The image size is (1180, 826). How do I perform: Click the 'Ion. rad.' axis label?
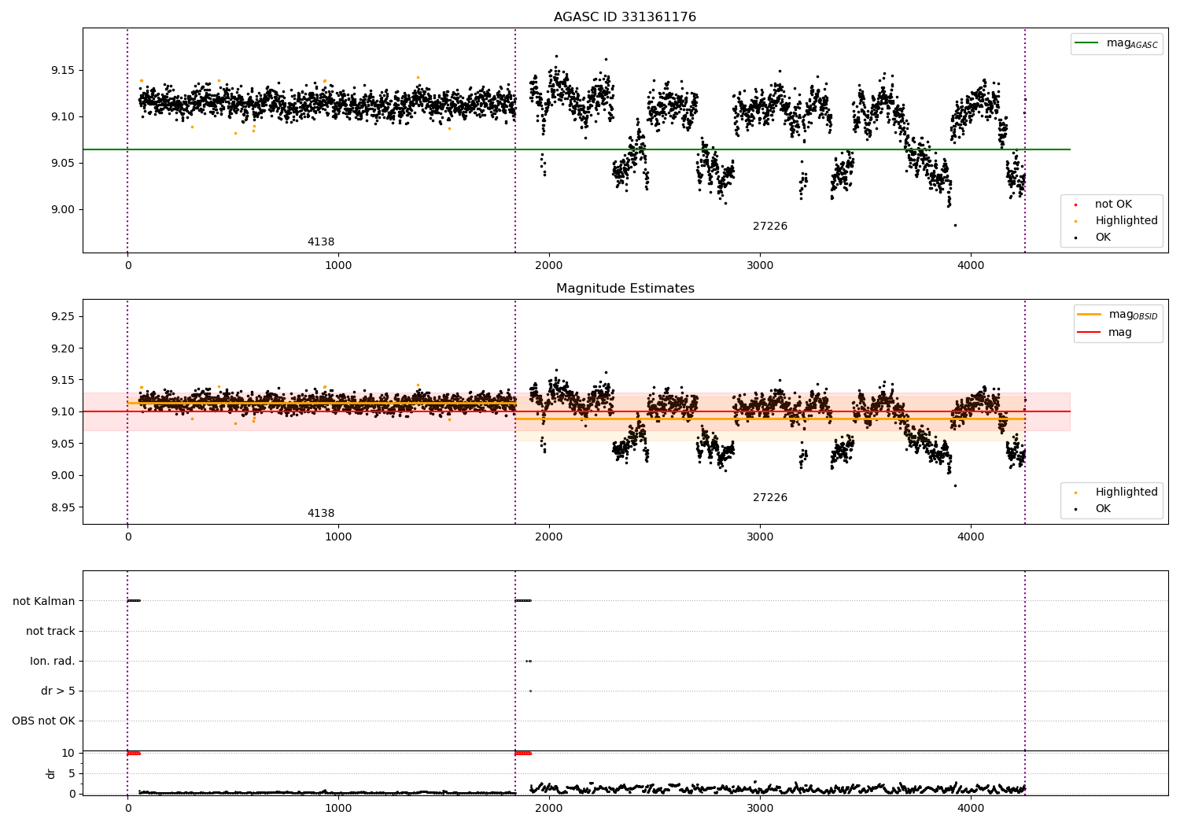point(53,662)
